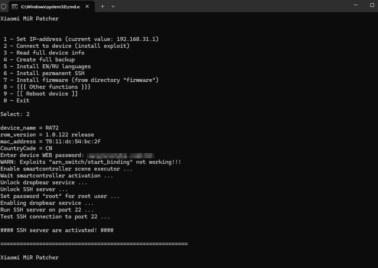This screenshot has height=268, width=378.
Task: Click the shield icon in the title bar
Action: (4, 6)
